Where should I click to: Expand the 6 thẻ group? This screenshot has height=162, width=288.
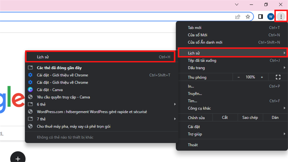102,104
